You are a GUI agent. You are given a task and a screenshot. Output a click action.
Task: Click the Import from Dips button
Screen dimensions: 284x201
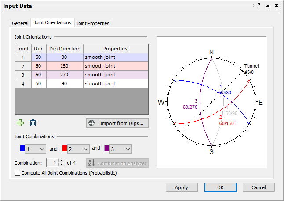point(117,123)
